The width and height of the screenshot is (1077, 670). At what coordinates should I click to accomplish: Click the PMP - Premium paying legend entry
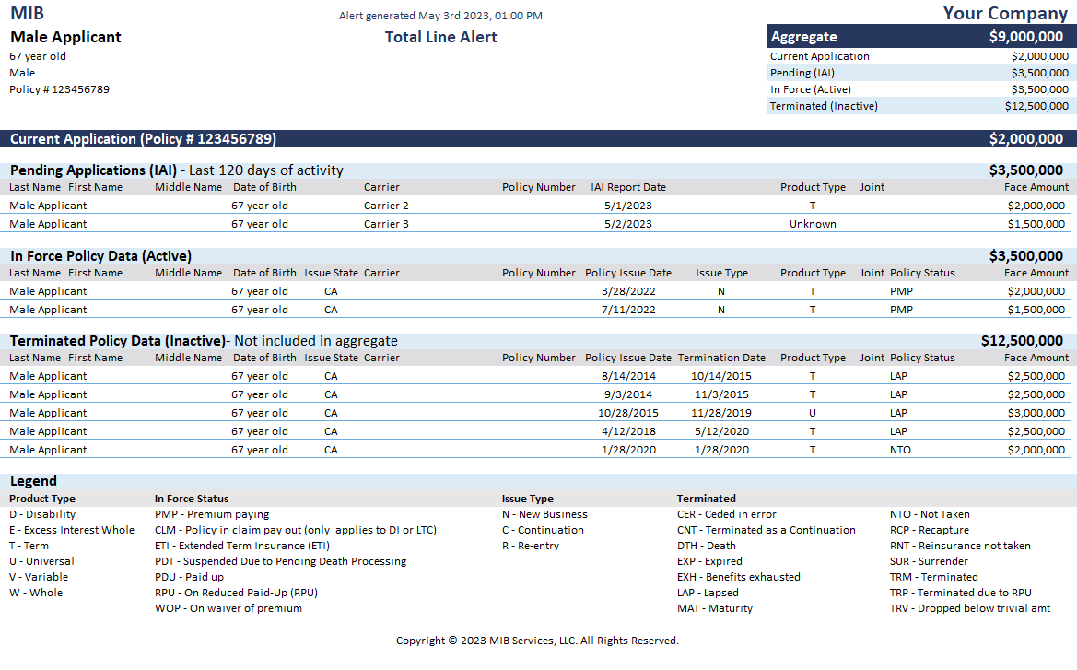pyautogui.click(x=212, y=514)
